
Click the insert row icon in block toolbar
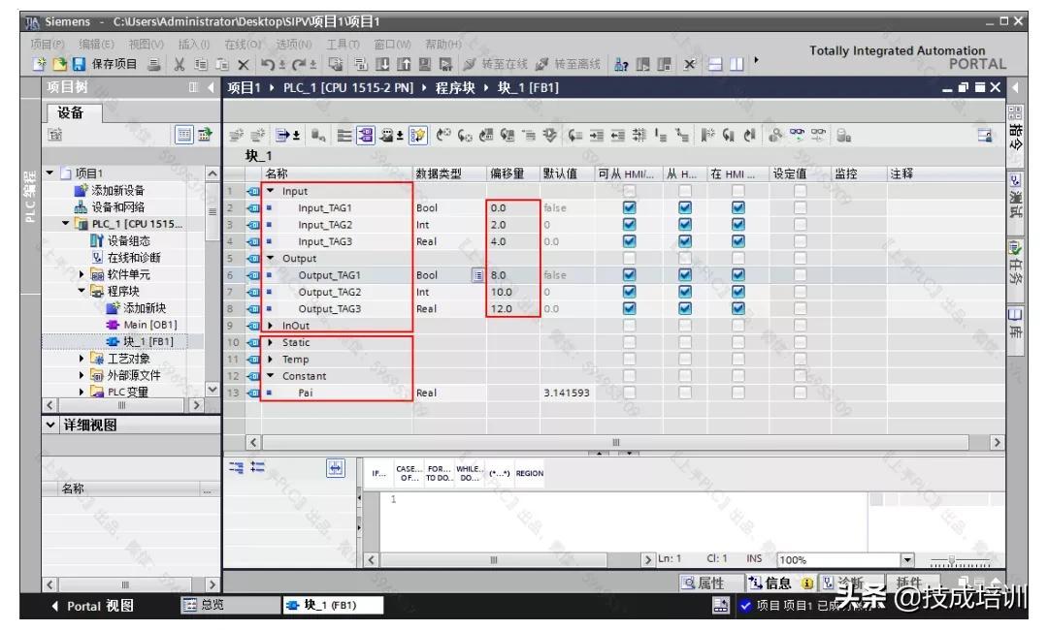pyautogui.click(x=236, y=136)
